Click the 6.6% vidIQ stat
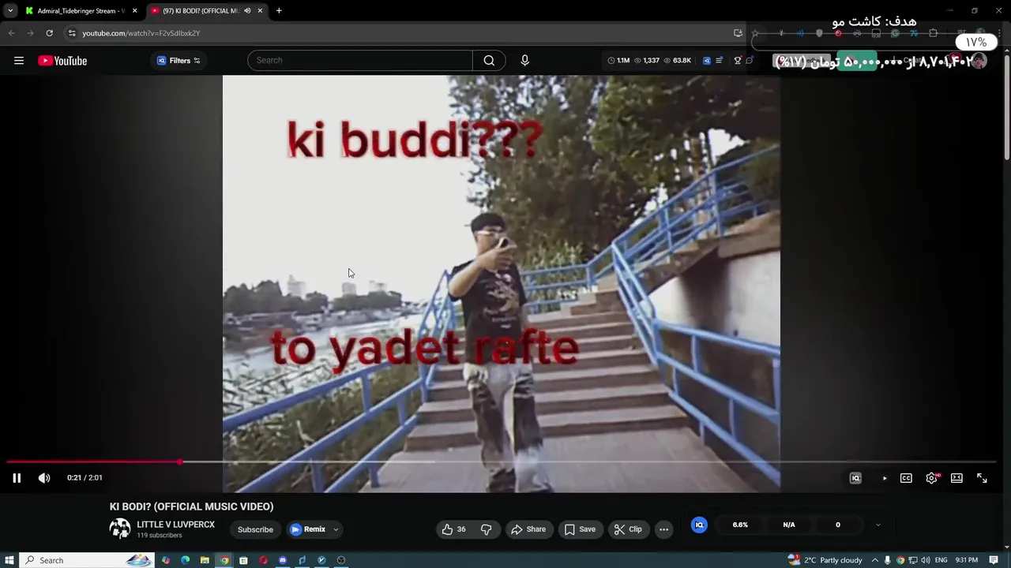The image size is (1011, 568). (740, 525)
